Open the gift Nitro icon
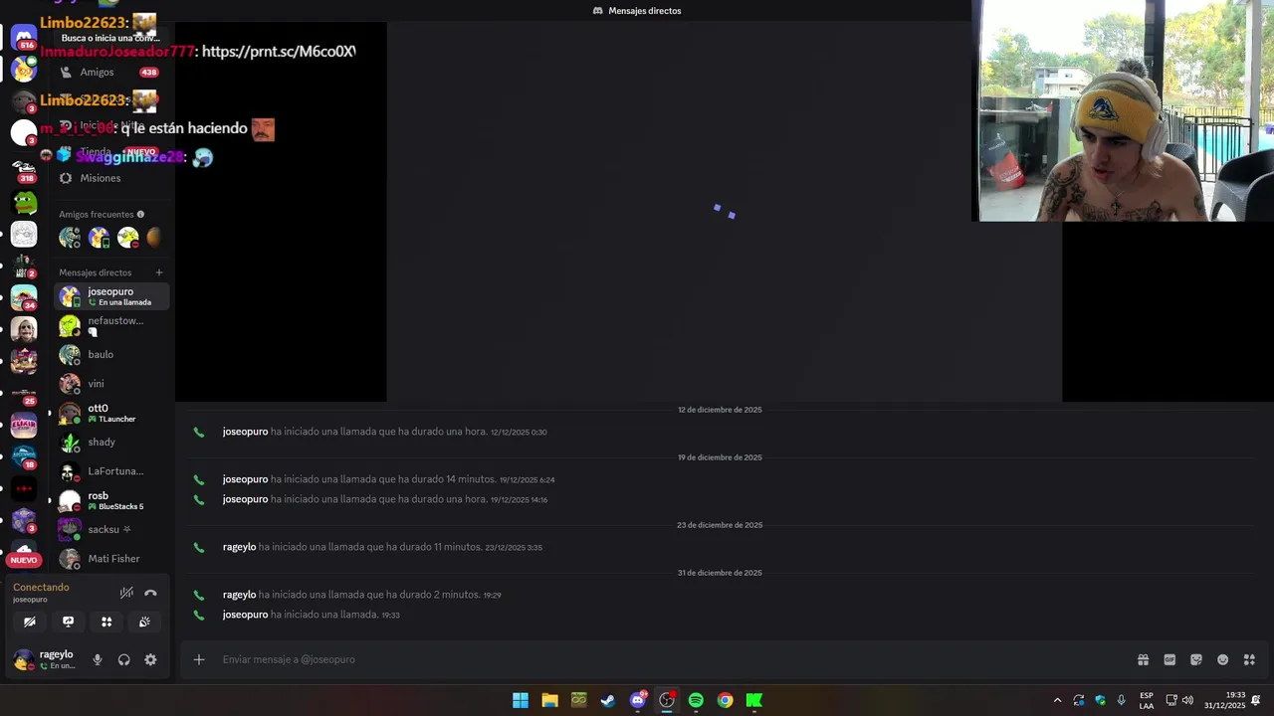The height and width of the screenshot is (716, 1274). coord(1143,659)
